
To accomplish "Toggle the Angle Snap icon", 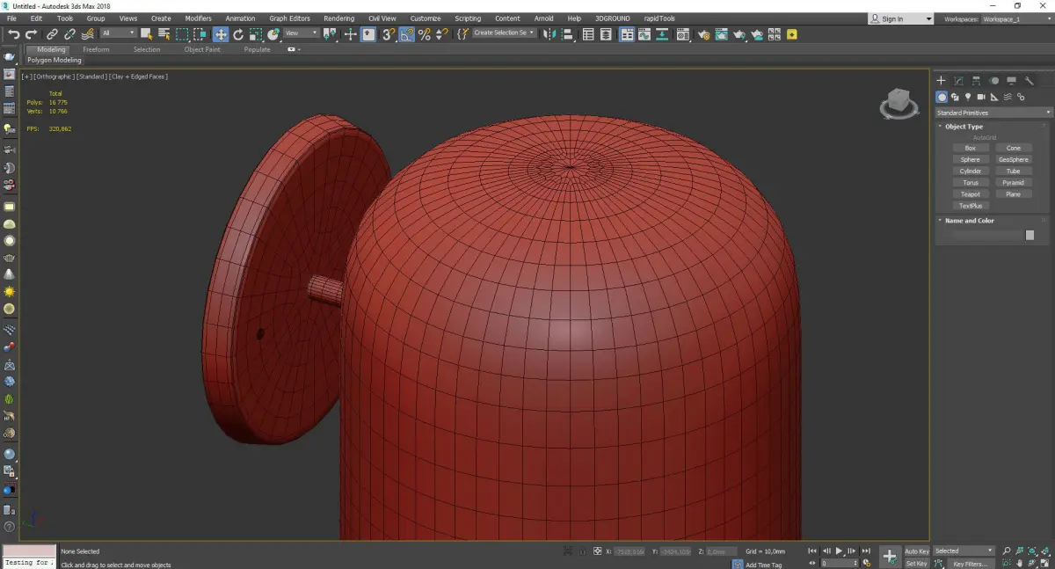I will click(407, 34).
